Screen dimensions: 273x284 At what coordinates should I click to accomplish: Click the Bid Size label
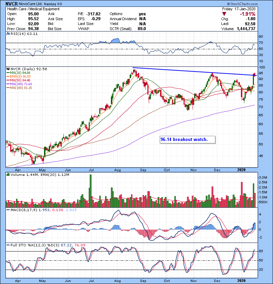(55, 29)
